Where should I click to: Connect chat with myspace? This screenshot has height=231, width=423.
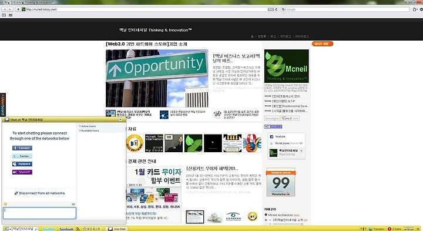pyautogui.click(x=22, y=164)
